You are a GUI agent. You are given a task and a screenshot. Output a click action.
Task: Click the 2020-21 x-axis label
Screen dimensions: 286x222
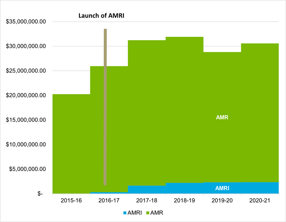(260, 200)
